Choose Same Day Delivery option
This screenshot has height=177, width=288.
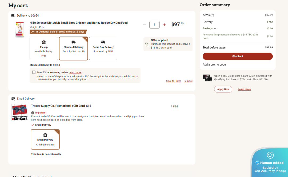point(103,49)
